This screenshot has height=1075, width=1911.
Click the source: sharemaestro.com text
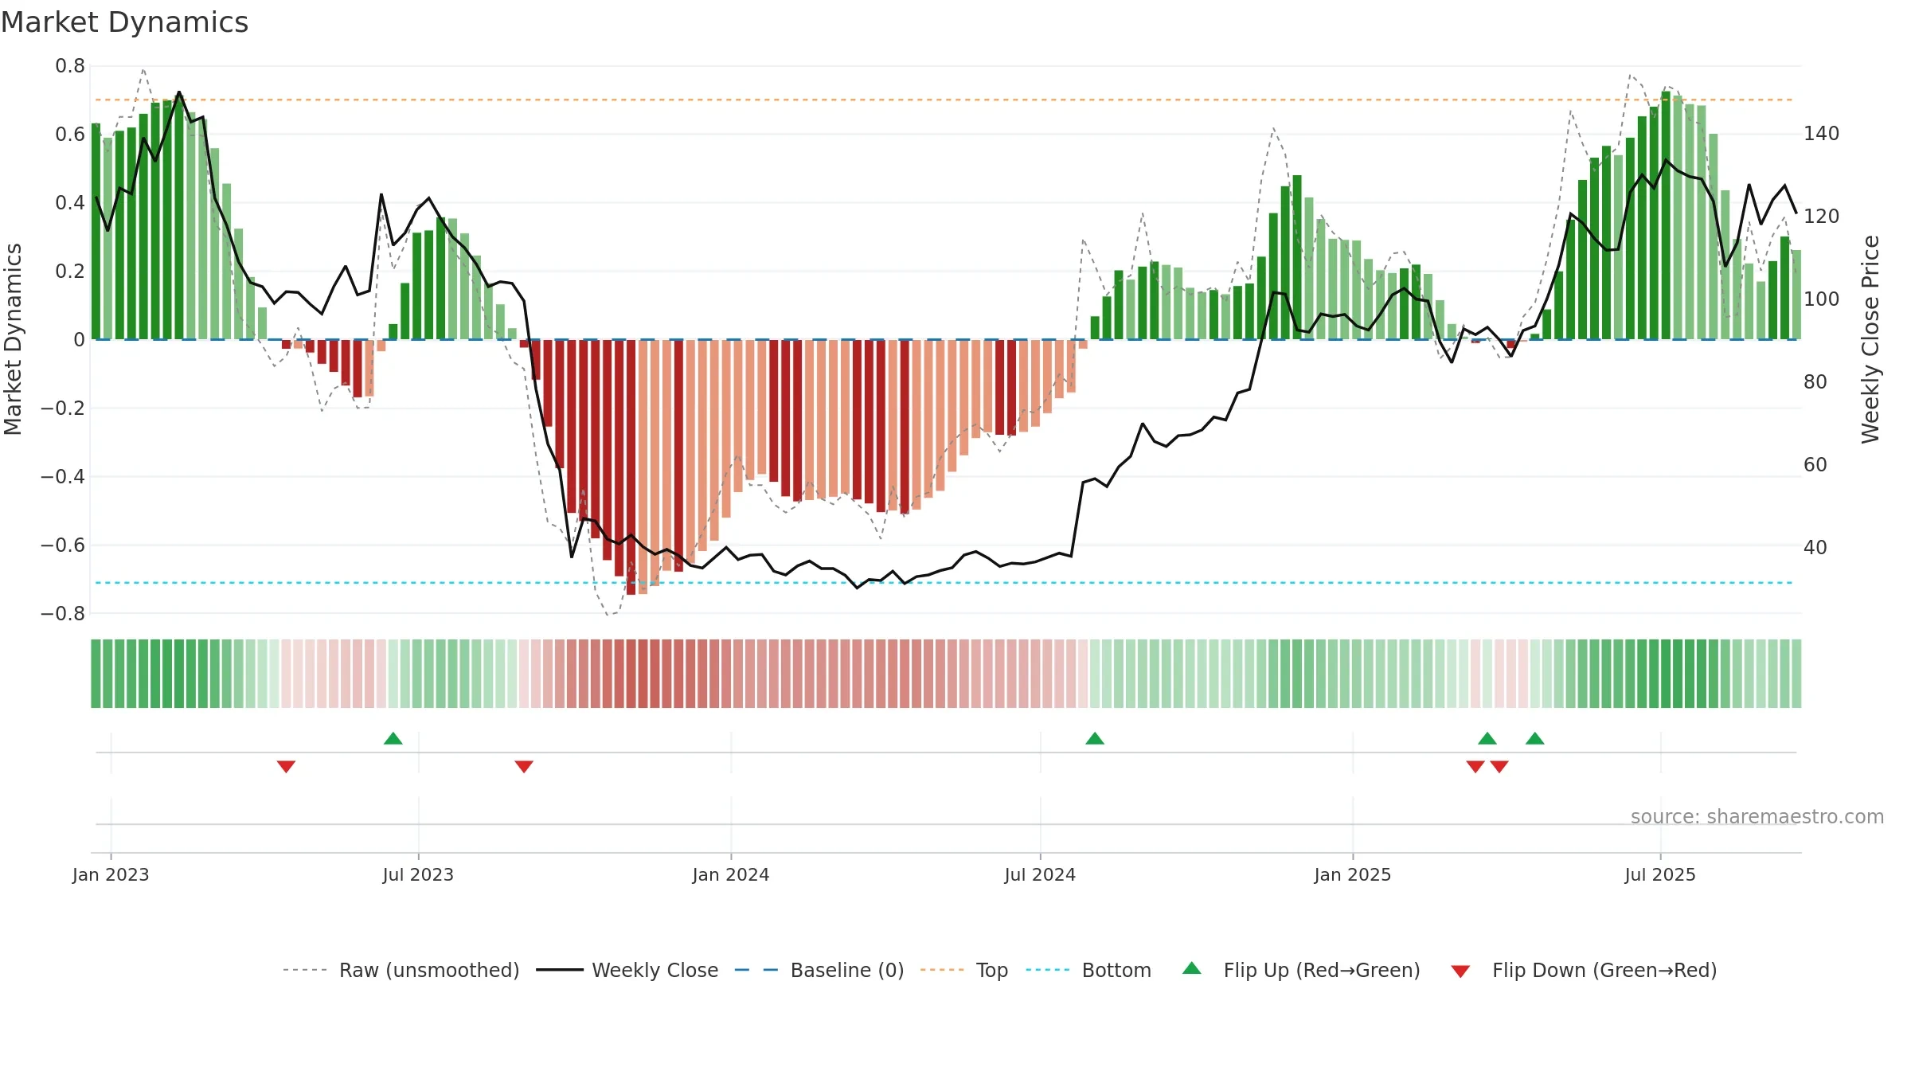tap(1757, 817)
